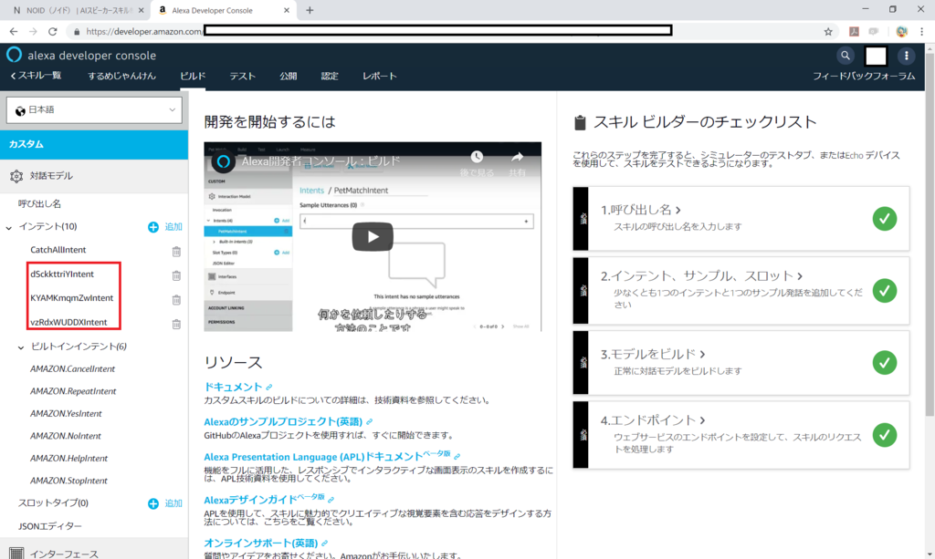Open Alexa Presentation Language (APL) document link

(x=313, y=457)
